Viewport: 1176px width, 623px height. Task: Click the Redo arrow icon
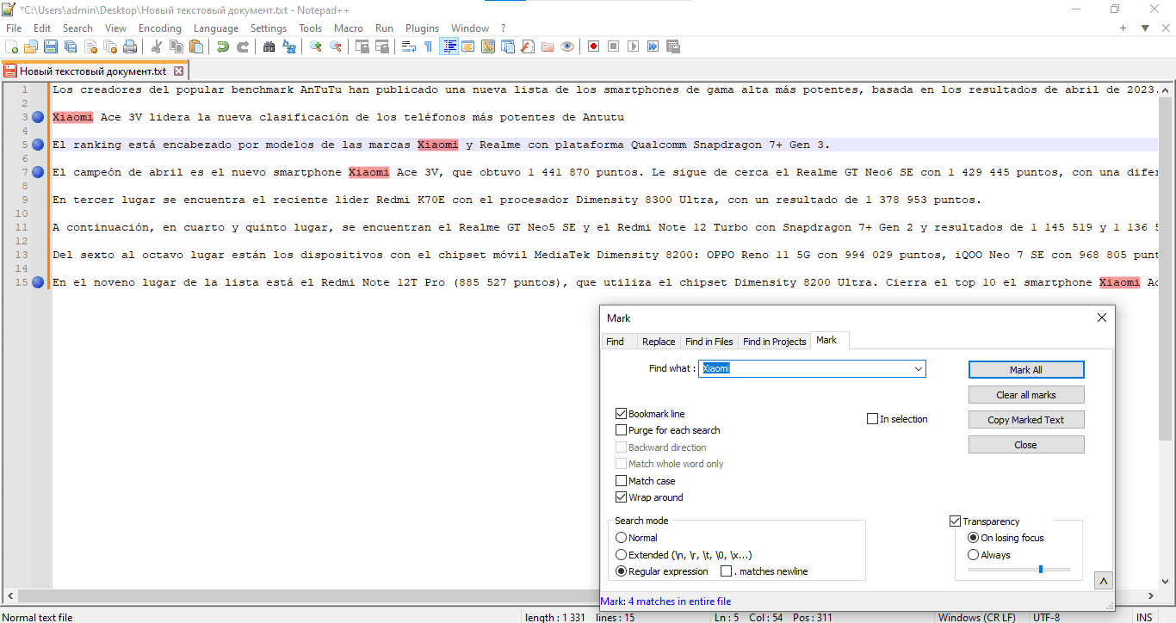coord(243,46)
